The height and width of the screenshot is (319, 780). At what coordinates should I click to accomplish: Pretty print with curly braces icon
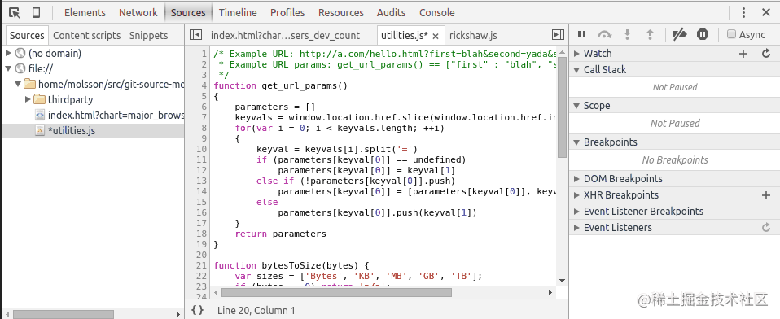pos(198,311)
